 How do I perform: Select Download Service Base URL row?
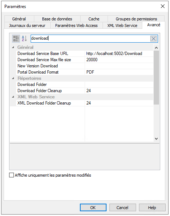[50, 54]
